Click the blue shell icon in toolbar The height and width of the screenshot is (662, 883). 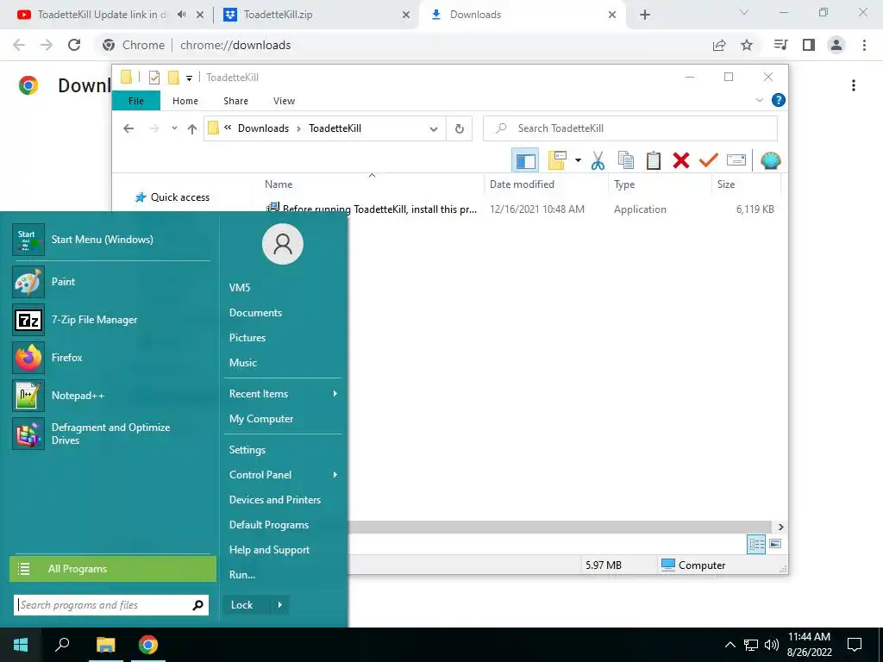coord(770,160)
